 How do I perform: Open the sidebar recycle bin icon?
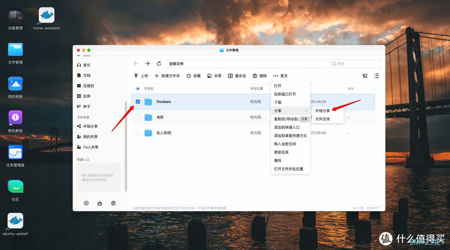click(113, 203)
